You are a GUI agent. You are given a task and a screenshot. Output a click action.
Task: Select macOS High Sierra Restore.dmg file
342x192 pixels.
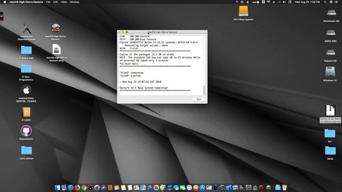point(56,50)
